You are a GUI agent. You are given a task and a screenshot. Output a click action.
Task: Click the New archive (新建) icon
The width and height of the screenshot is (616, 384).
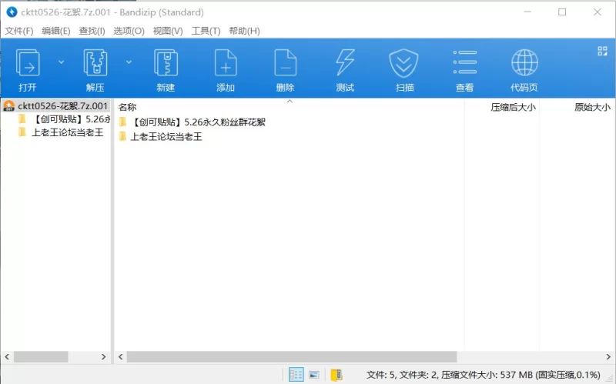pyautogui.click(x=166, y=63)
